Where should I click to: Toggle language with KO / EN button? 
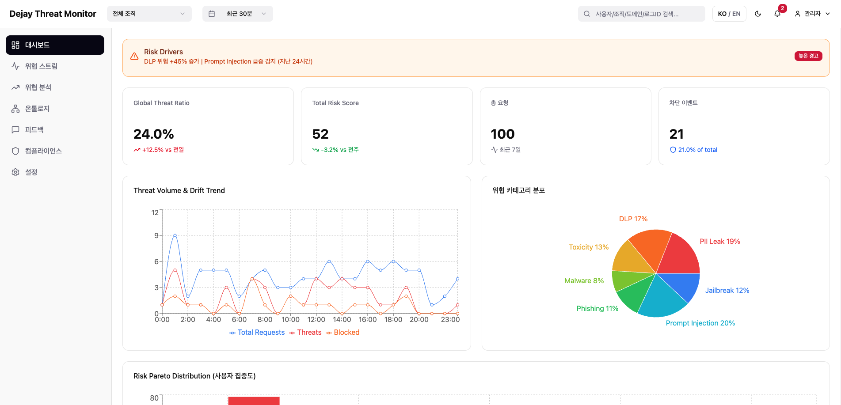(729, 14)
